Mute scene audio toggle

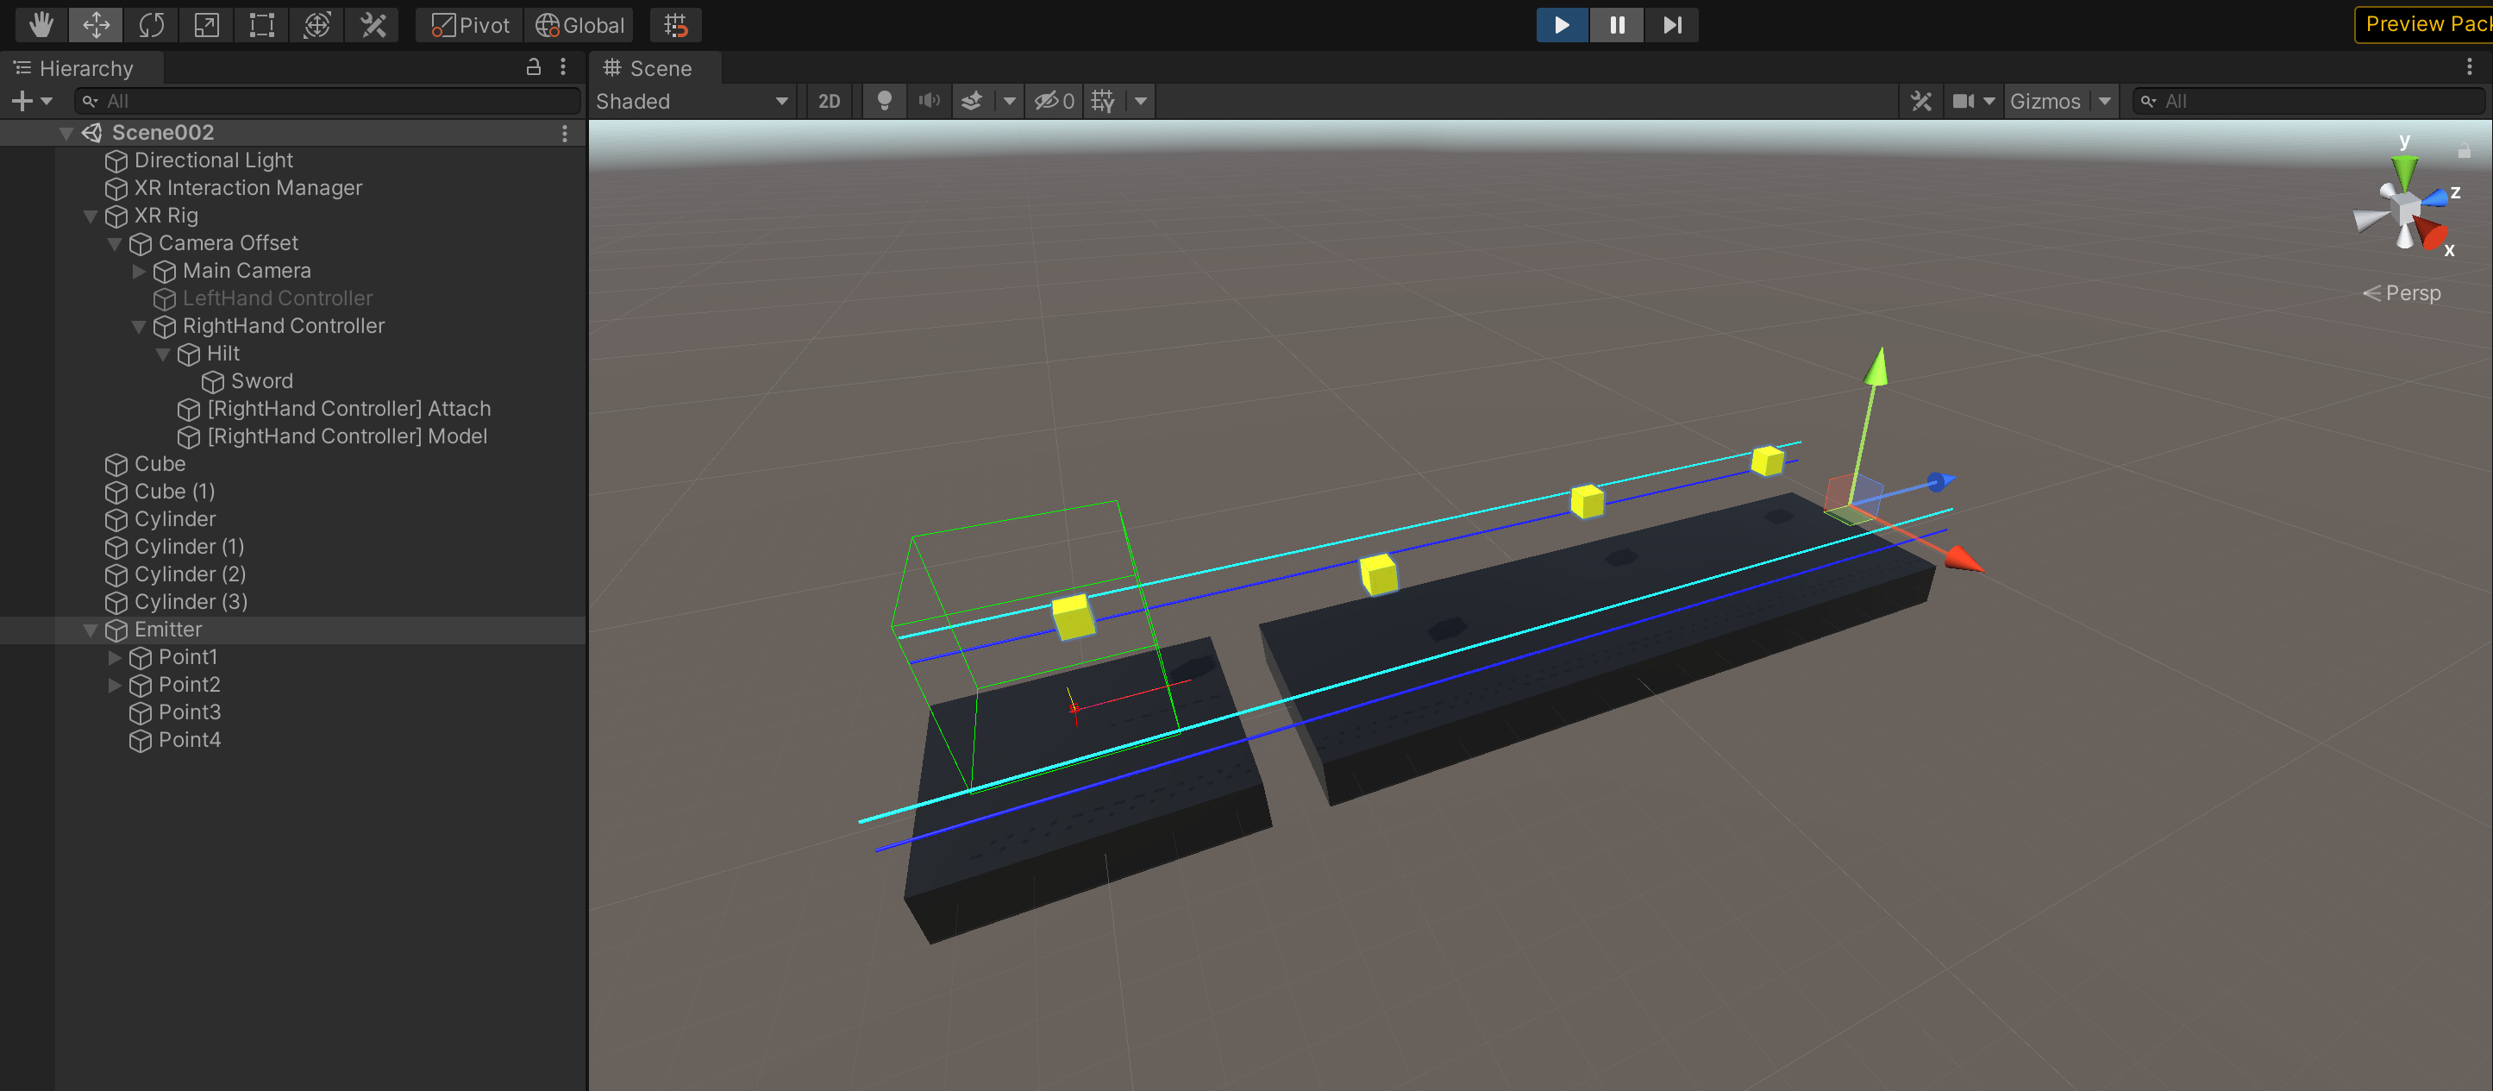tap(928, 101)
